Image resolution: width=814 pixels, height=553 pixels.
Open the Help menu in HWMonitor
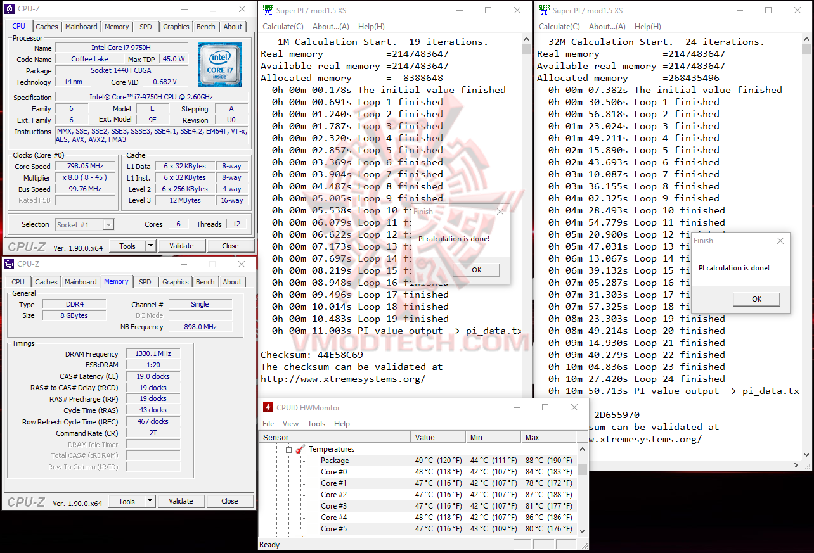point(342,424)
